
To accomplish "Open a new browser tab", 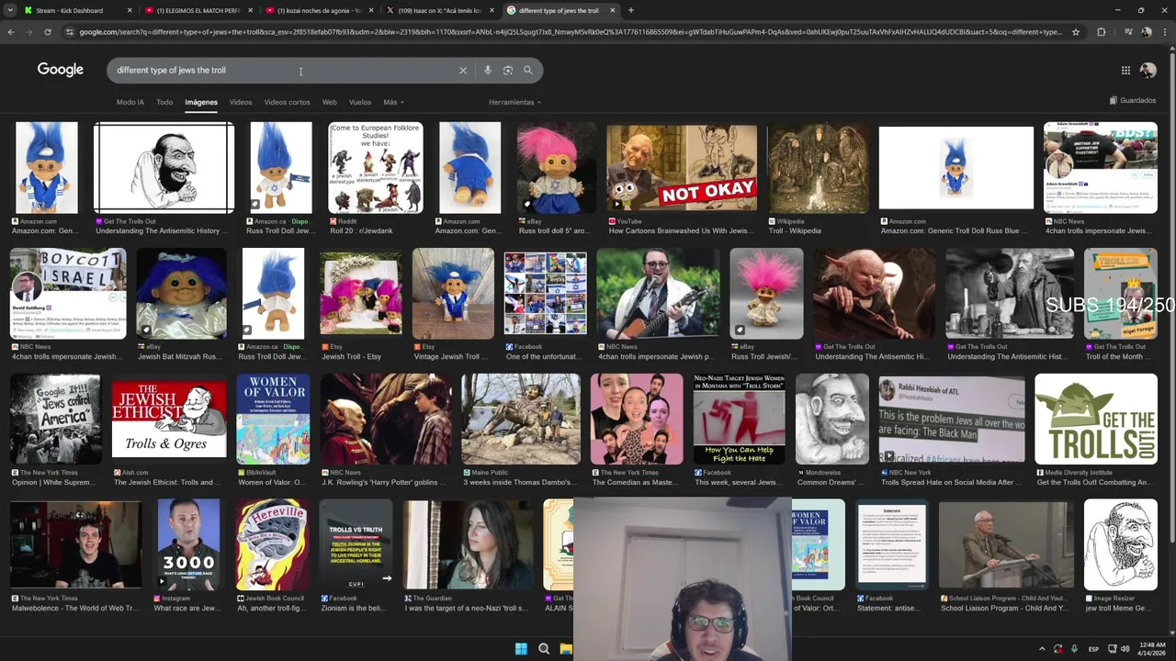I will pyautogui.click(x=631, y=10).
